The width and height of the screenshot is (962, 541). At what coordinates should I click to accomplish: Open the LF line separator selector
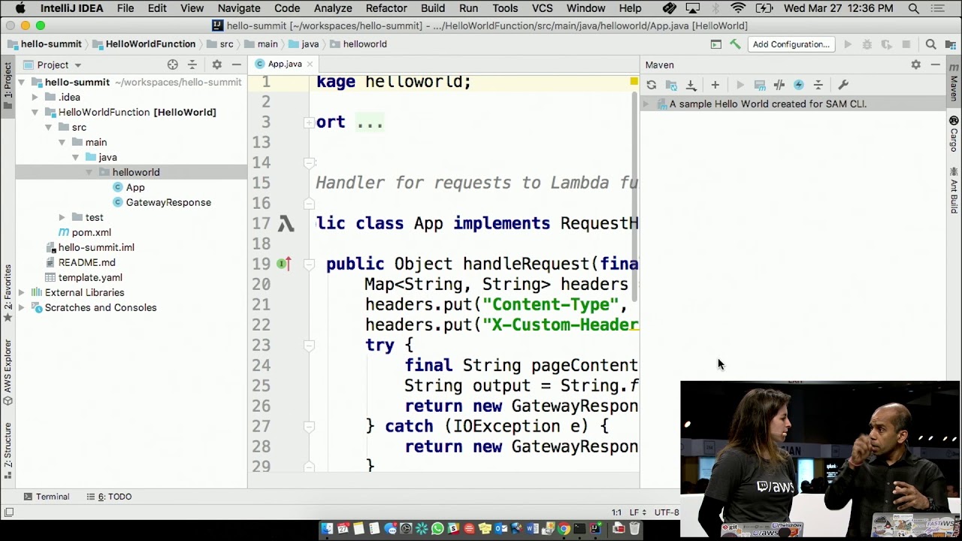[637, 512]
